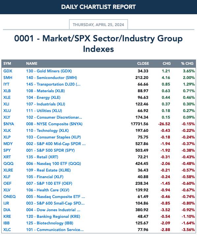Open 110 - Technology (XLK) link
Viewport: 197px width, 235px height.
tap(47, 131)
